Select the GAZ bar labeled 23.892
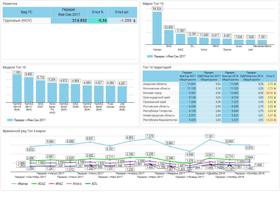280x198 pixels. (169, 37)
